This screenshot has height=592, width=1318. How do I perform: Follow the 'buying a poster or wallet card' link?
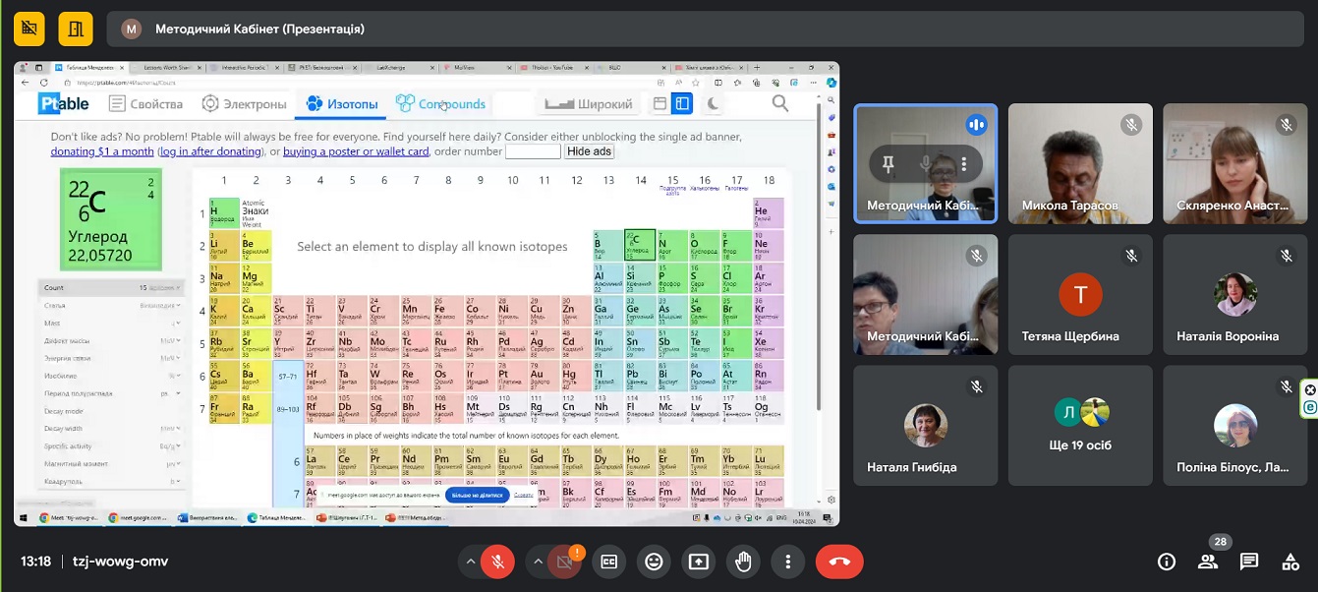[356, 151]
